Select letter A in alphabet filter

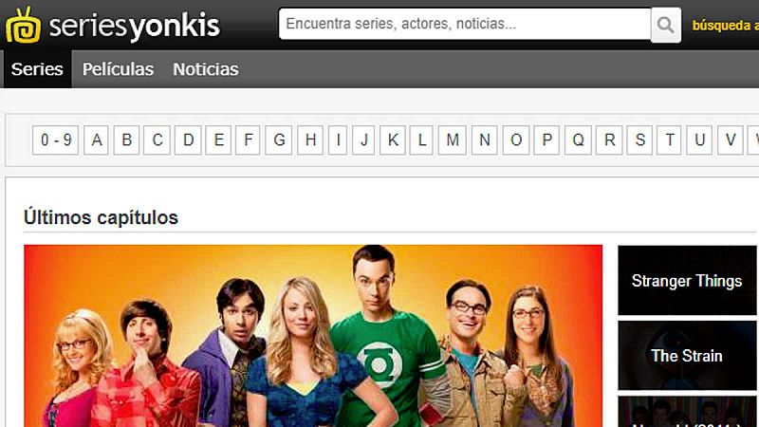click(x=97, y=140)
